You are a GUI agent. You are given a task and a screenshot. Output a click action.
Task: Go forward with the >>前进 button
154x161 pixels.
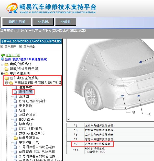pos(65,22)
